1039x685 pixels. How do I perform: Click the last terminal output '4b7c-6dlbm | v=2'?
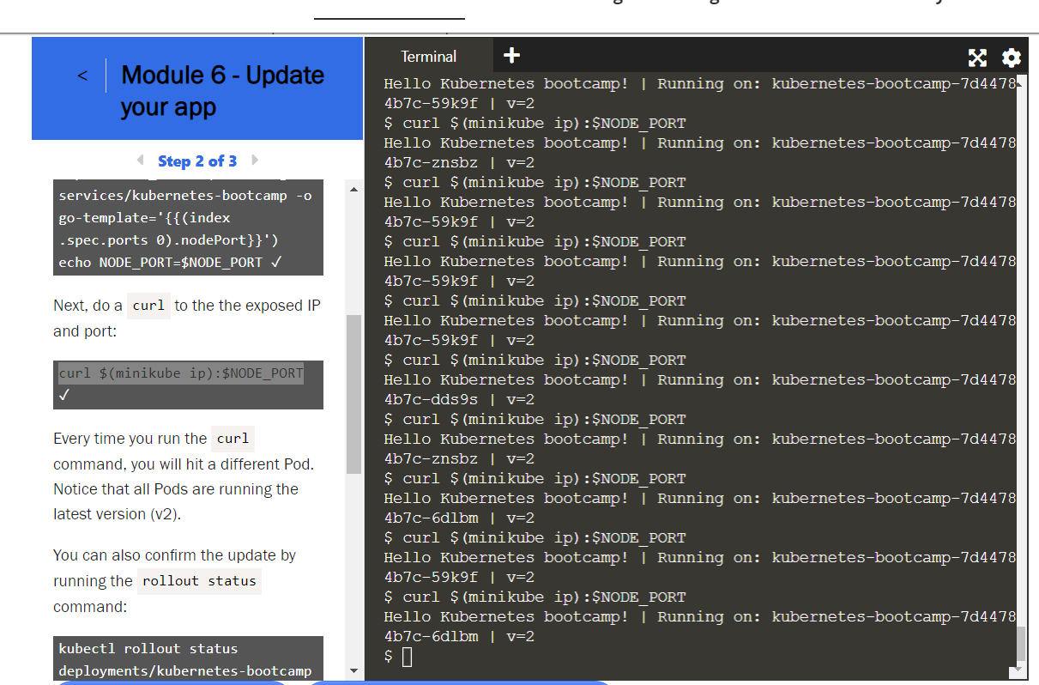(x=460, y=636)
